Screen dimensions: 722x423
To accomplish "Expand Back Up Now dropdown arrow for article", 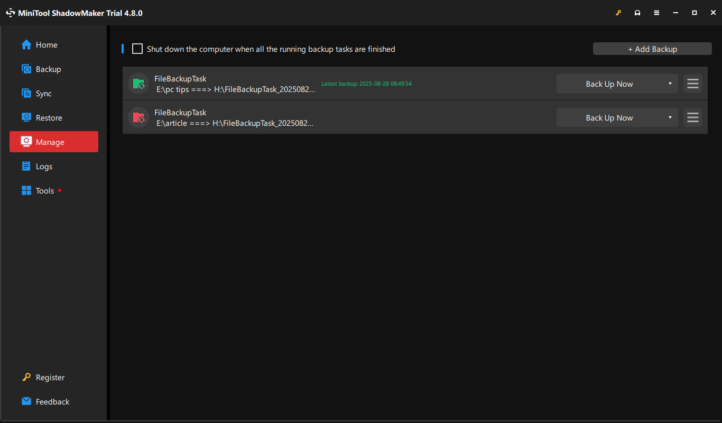I will (670, 117).
